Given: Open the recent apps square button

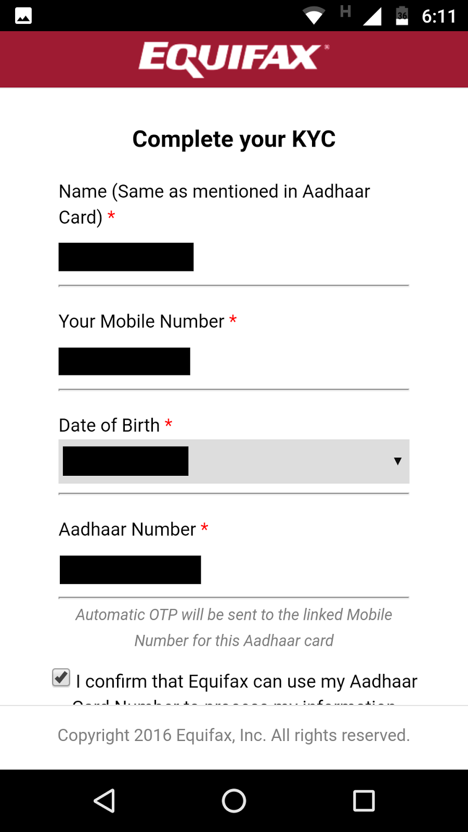Looking at the screenshot, I should point(363,800).
